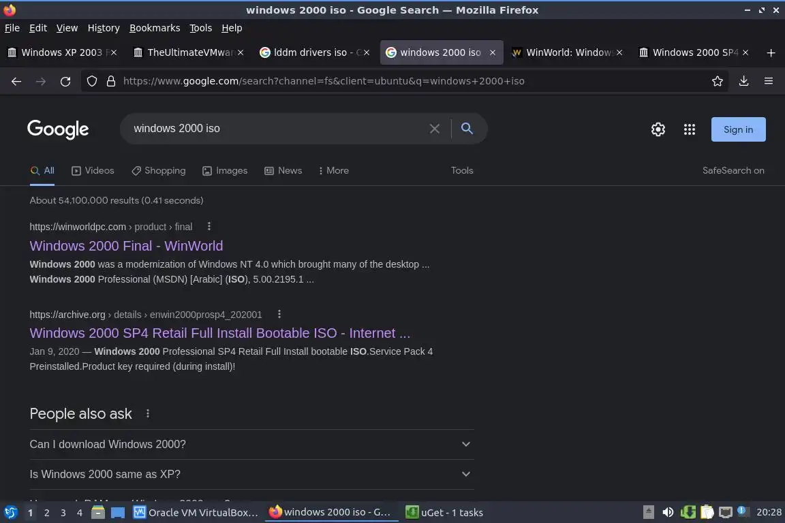
Task: Open the Help menu
Action: click(x=232, y=28)
